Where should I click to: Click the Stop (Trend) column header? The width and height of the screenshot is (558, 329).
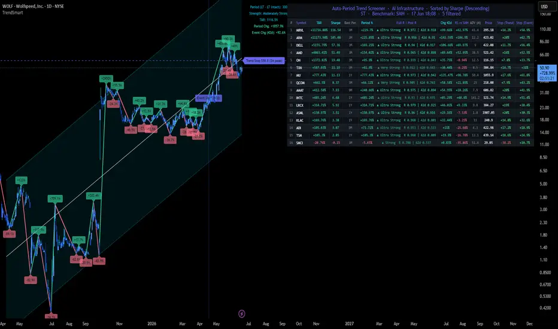(x=505, y=23)
